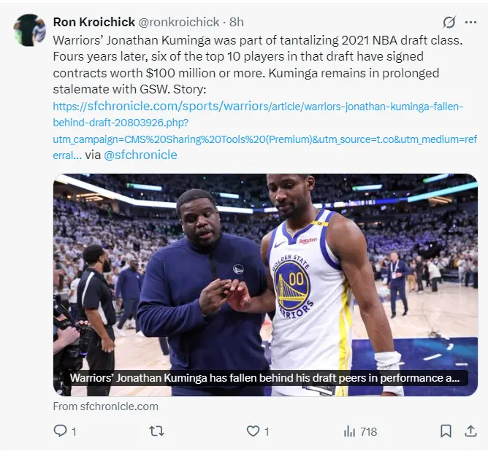Open the Grok slashed-circle icon

pos(449,22)
